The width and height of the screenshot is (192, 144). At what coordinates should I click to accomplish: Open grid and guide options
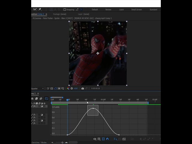63,88
